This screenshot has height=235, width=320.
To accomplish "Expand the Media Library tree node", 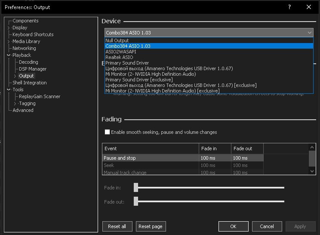I will click(9, 41).
